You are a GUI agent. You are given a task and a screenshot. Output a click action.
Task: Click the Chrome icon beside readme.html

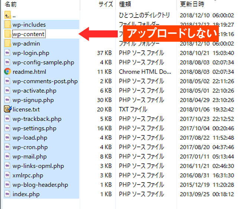coord(7,72)
